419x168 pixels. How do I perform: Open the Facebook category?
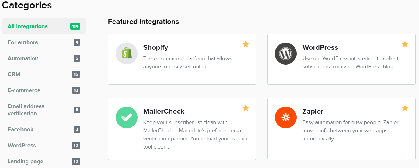[21, 130]
